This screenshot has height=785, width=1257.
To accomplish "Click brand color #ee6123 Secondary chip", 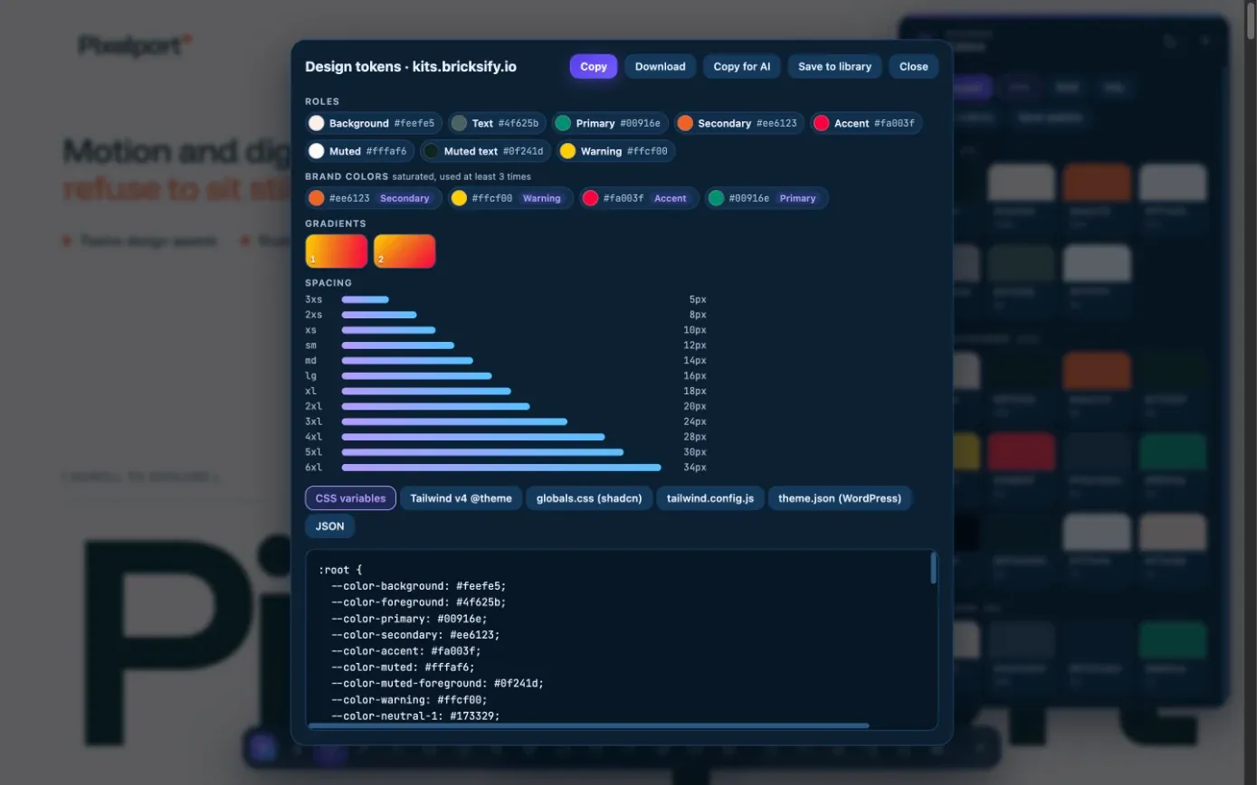I will 374,198.
